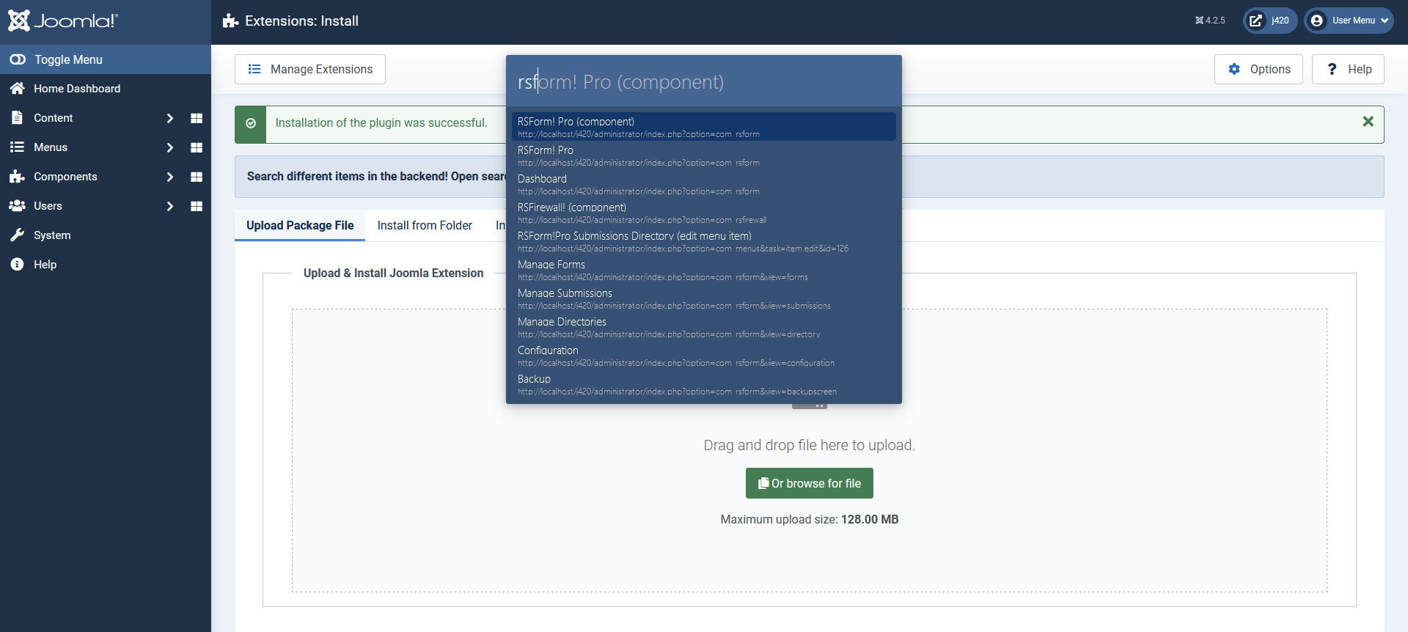Open Manage Extensions button
The width and height of the screenshot is (1408, 632).
pos(310,69)
